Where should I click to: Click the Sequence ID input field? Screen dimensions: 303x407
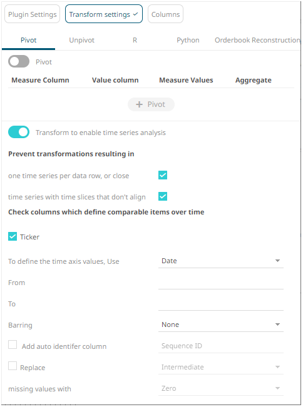tap(220, 346)
